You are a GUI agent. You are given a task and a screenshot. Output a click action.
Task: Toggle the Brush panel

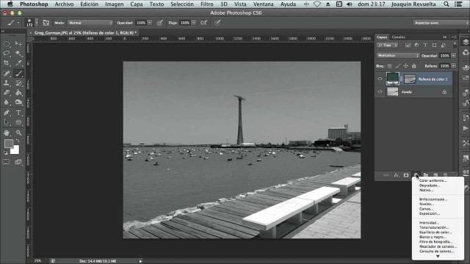(x=46, y=23)
